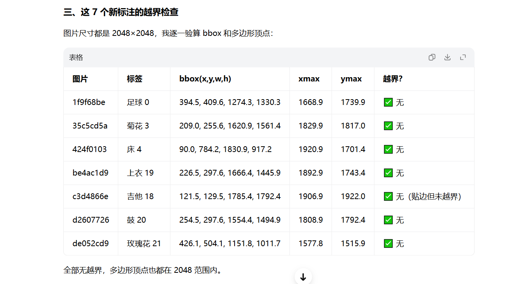Screen dimensions: 524x284
Task: Download the table via download icon
Action: [447, 57]
